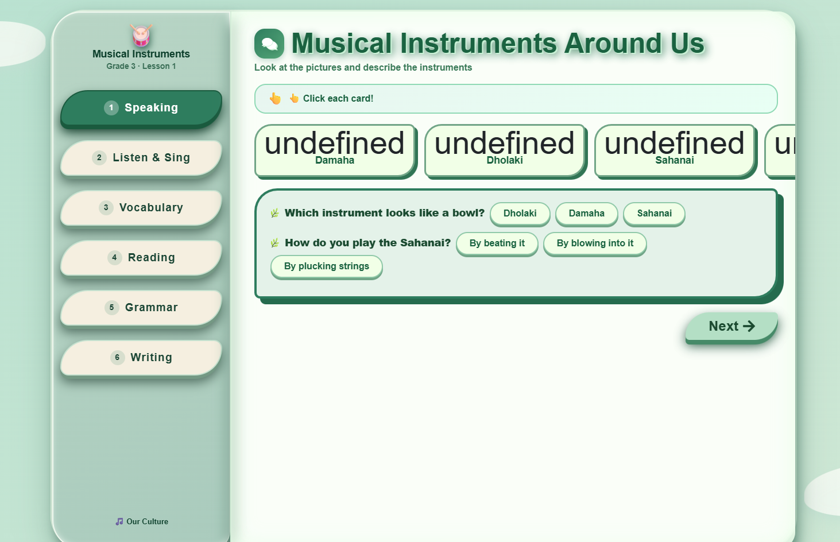Flip the Dholaki instrument card
The image size is (840, 542).
click(505, 151)
